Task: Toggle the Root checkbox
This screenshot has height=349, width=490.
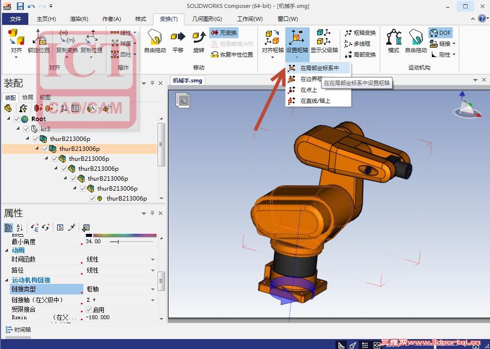Action: tap(17, 119)
